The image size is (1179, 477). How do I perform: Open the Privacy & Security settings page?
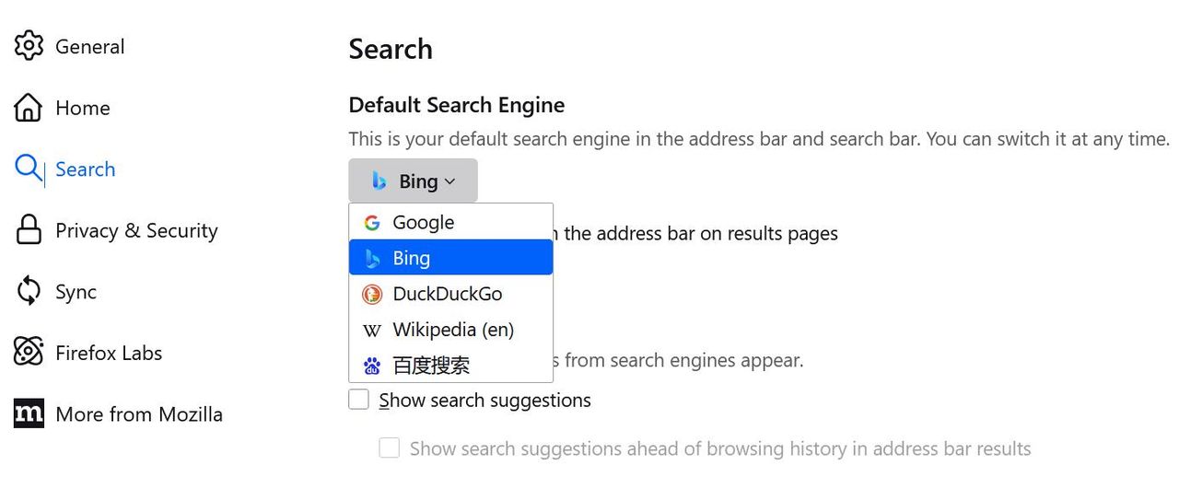click(x=136, y=230)
